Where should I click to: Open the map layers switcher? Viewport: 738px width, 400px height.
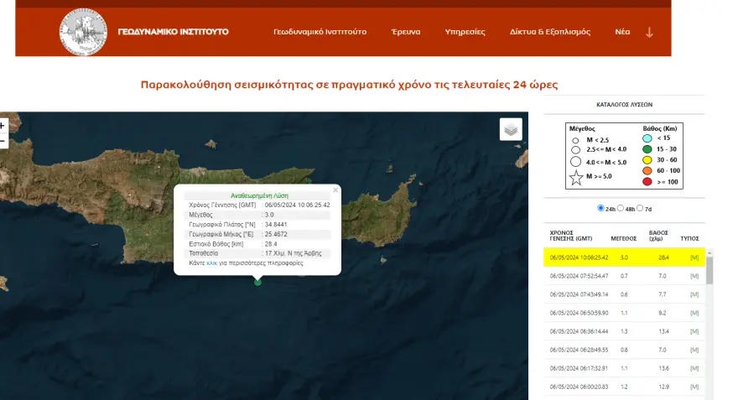coord(511,129)
